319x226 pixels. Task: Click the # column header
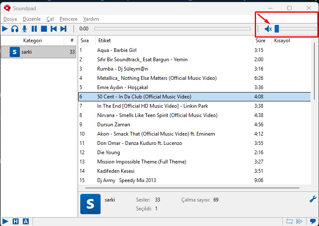tap(72, 41)
